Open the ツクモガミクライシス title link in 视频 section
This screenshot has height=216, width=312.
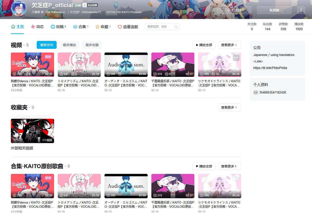220,83
